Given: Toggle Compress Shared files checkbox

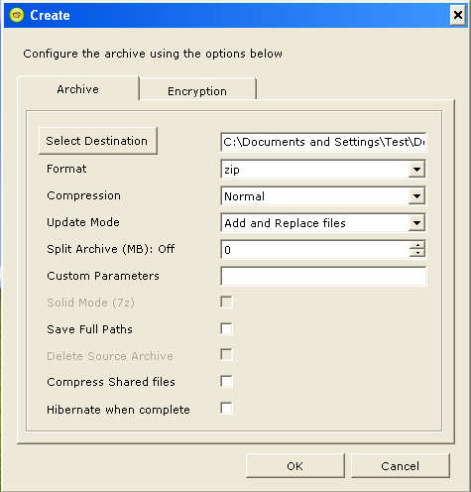Looking at the screenshot, I should (x=227, y=381).
